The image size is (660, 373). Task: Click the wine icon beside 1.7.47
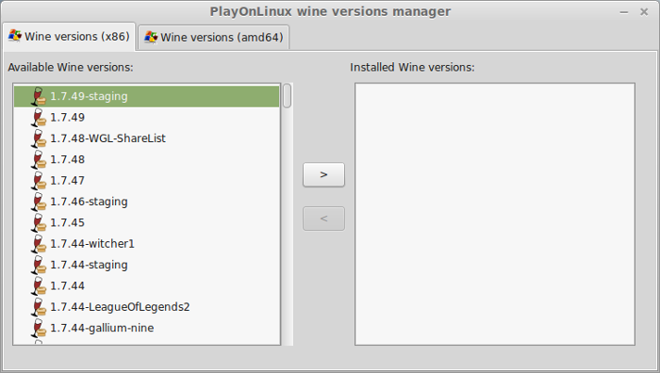tap(39, 181)
